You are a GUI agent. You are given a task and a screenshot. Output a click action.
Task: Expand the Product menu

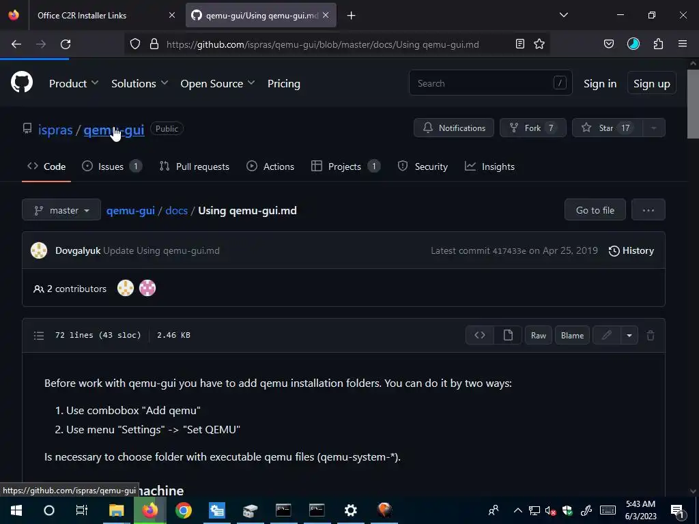click(74, 83)
